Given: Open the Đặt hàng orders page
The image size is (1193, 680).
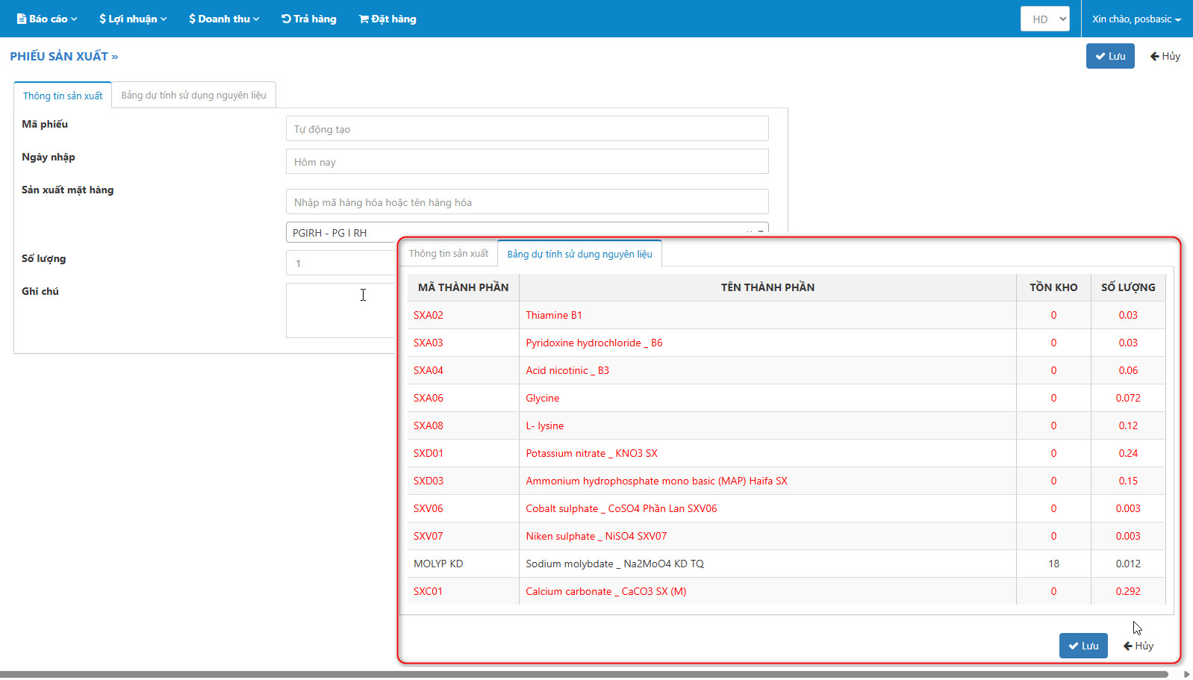Looking at the screenshot, I should point(387,19).
